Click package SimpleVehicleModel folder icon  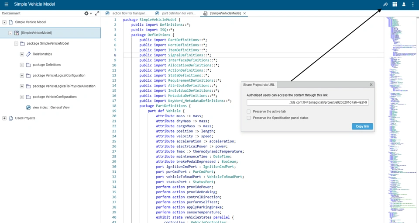pos(22,43)
